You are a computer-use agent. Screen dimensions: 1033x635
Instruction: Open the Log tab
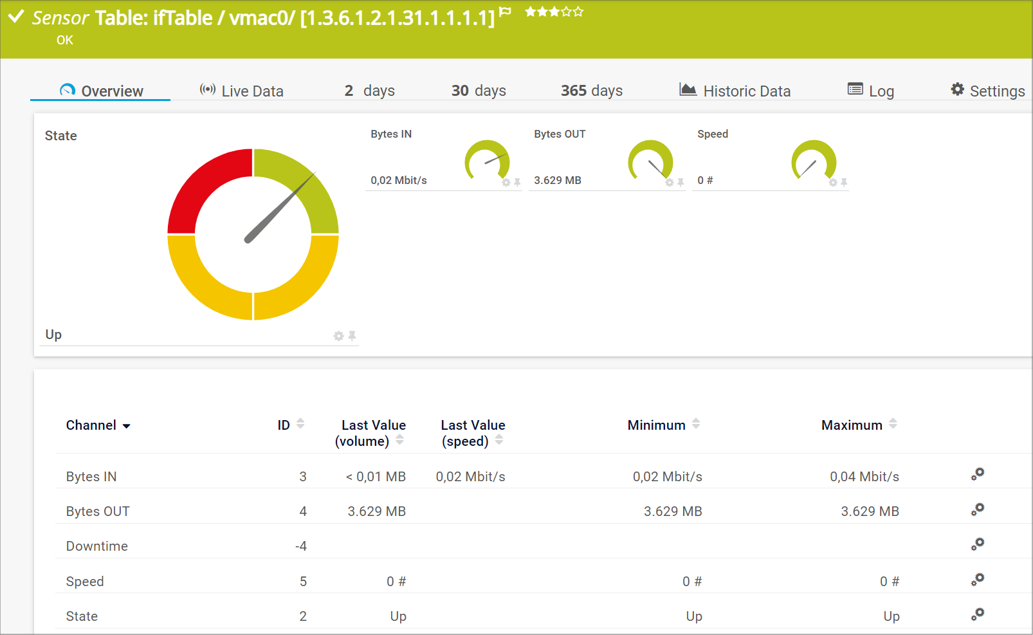pyautogui.click(x=871, y=91)
